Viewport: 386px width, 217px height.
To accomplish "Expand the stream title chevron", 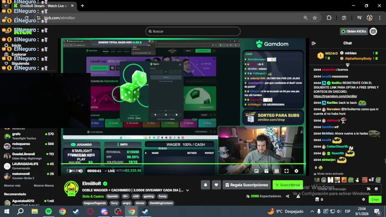I will (187, 190).
